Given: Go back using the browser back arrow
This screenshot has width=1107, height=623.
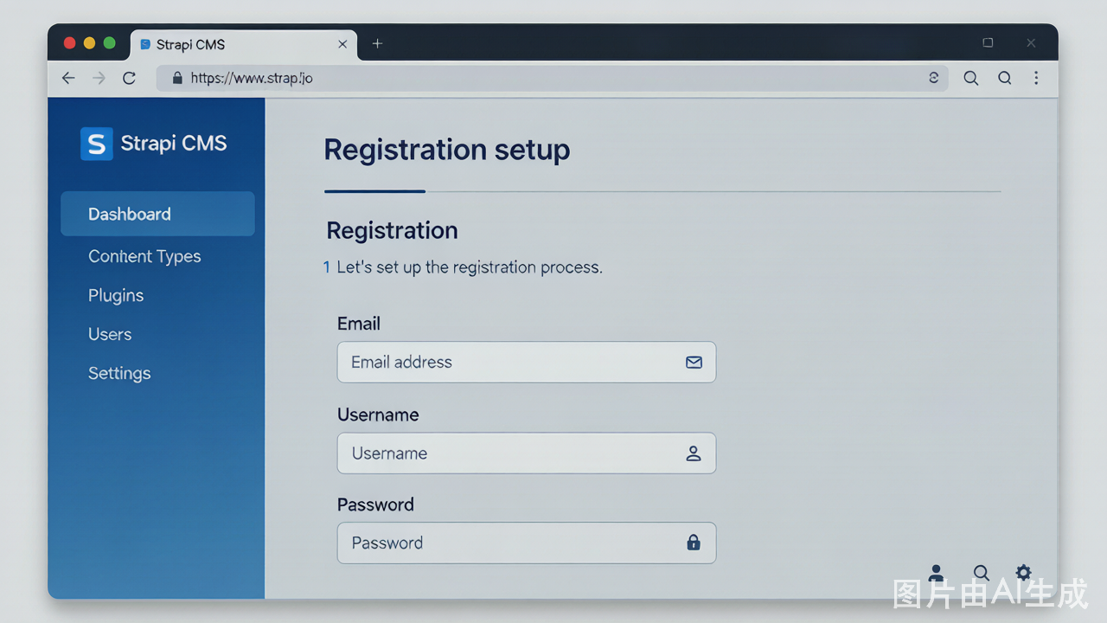Looking at the screenshot, I should (68, 78).
